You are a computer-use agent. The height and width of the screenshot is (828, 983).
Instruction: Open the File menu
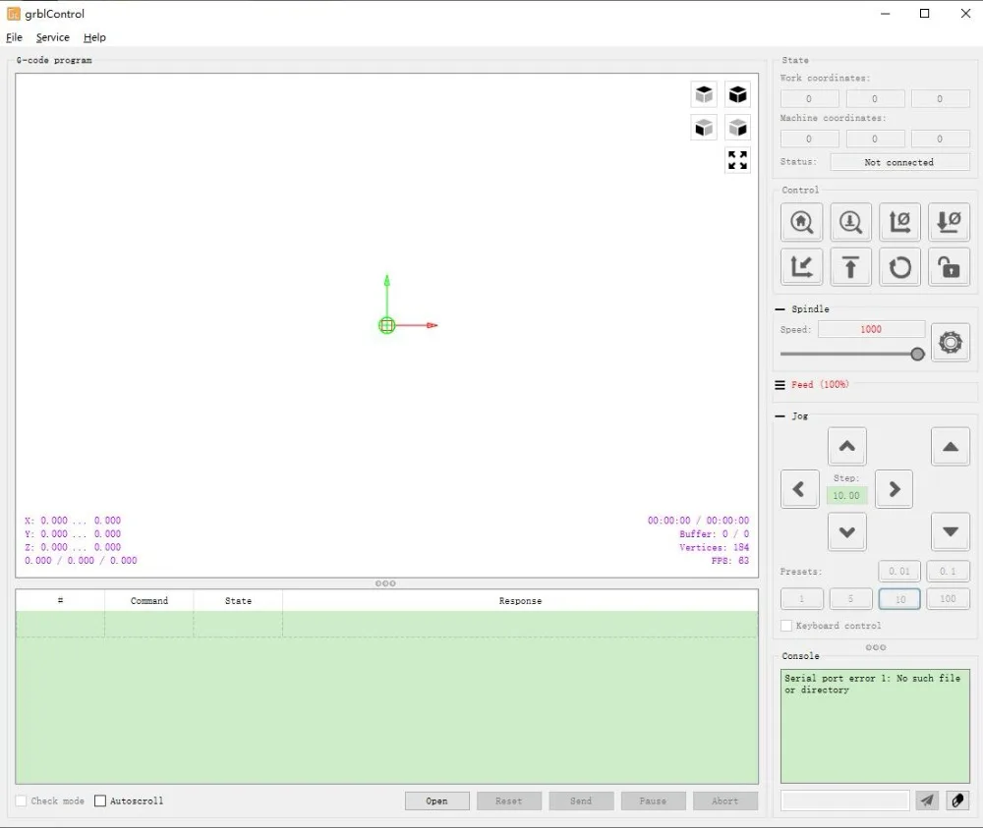14,37
